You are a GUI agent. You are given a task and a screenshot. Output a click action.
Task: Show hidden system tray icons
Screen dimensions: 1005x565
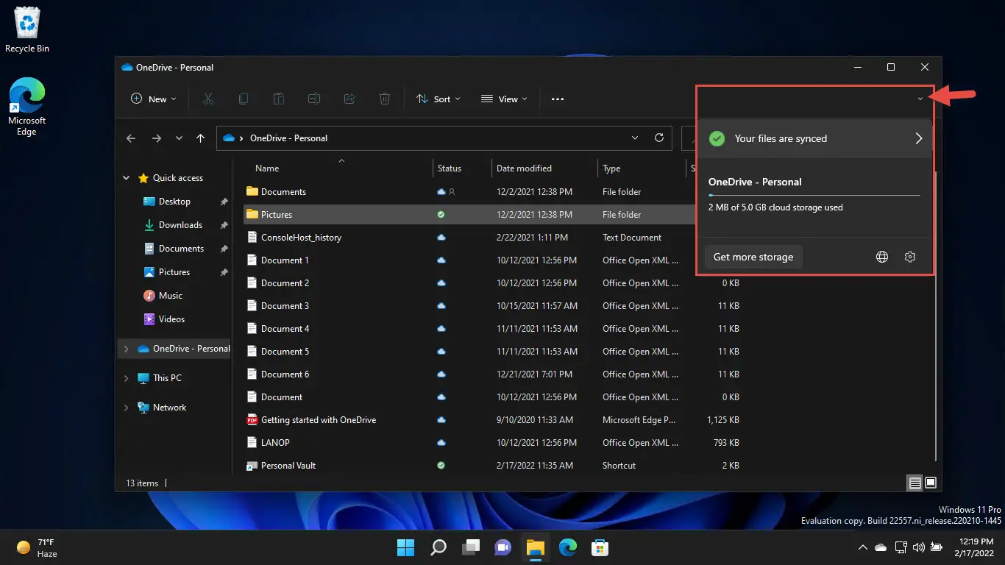(862, 547)
